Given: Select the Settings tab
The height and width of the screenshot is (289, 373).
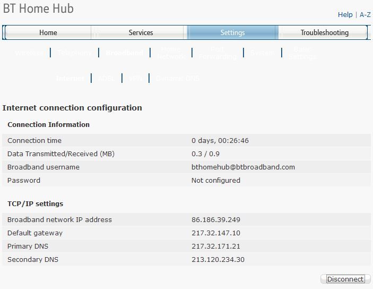Looking at the screenshot, I should (x=232, y=32).
